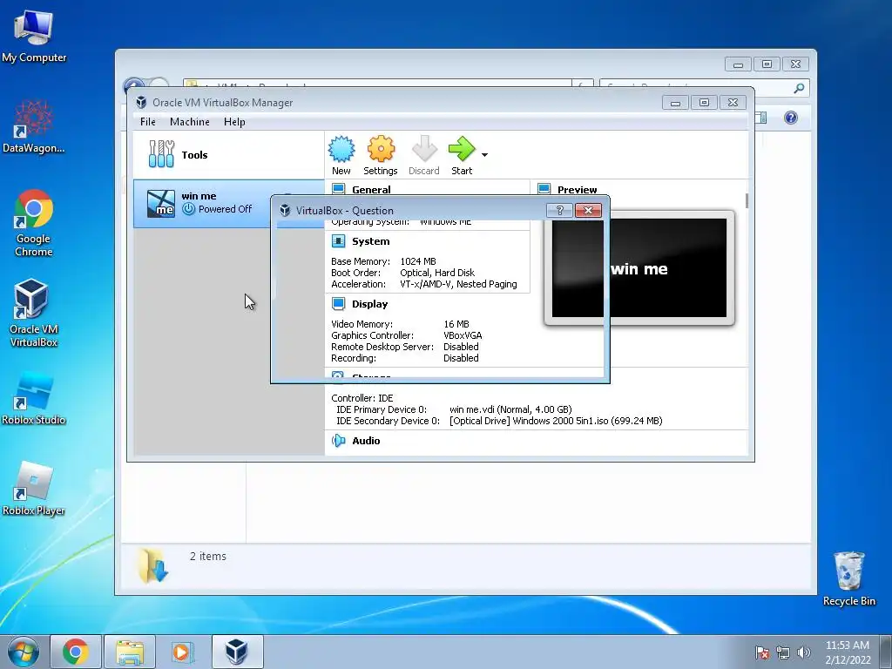Click the Explorer window help icon
This screenshot has height=669, width=892.
pos(791,118)
